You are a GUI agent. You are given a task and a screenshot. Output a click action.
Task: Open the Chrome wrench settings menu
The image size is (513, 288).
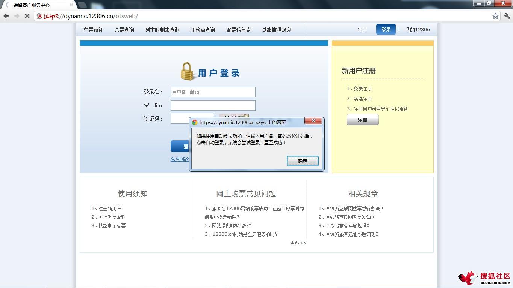(507, 16)
